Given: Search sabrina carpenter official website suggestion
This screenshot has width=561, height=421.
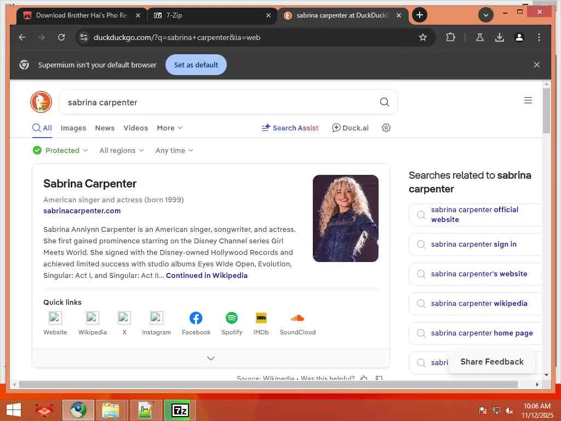Looking at the screenshot, I should [x=475, y=215].
